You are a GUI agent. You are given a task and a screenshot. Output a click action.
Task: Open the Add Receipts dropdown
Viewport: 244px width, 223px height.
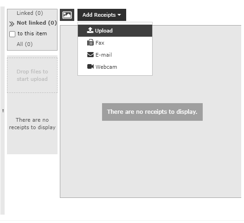(x=102, y=15)
